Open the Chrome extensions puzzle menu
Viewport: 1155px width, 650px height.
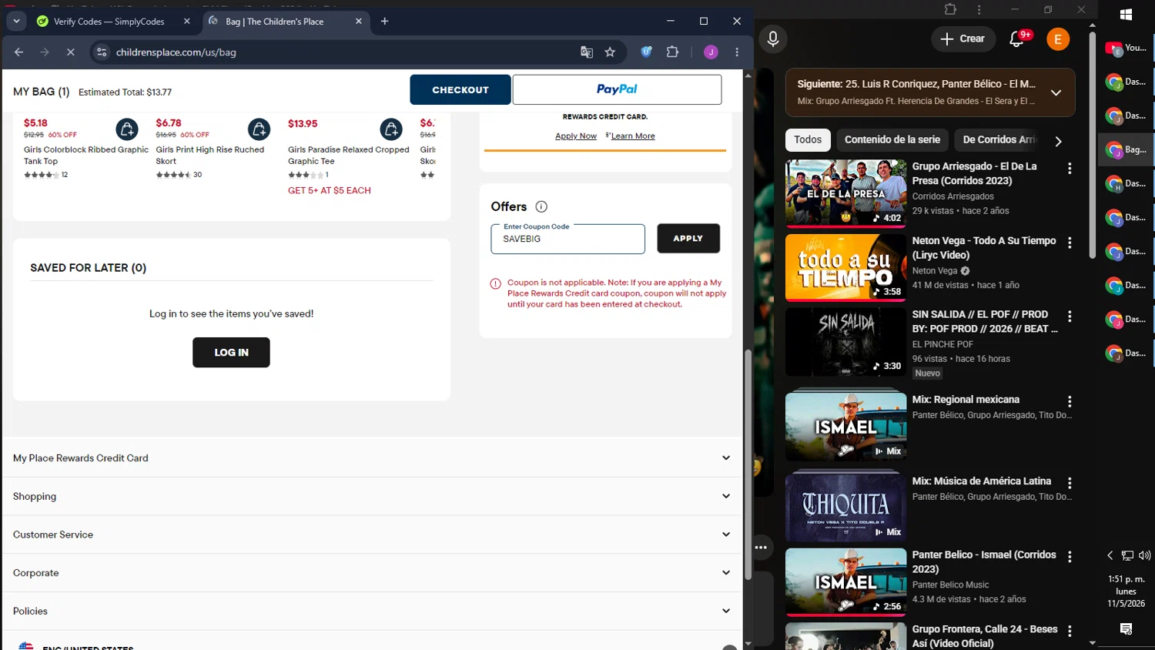[x=672, y=52]
